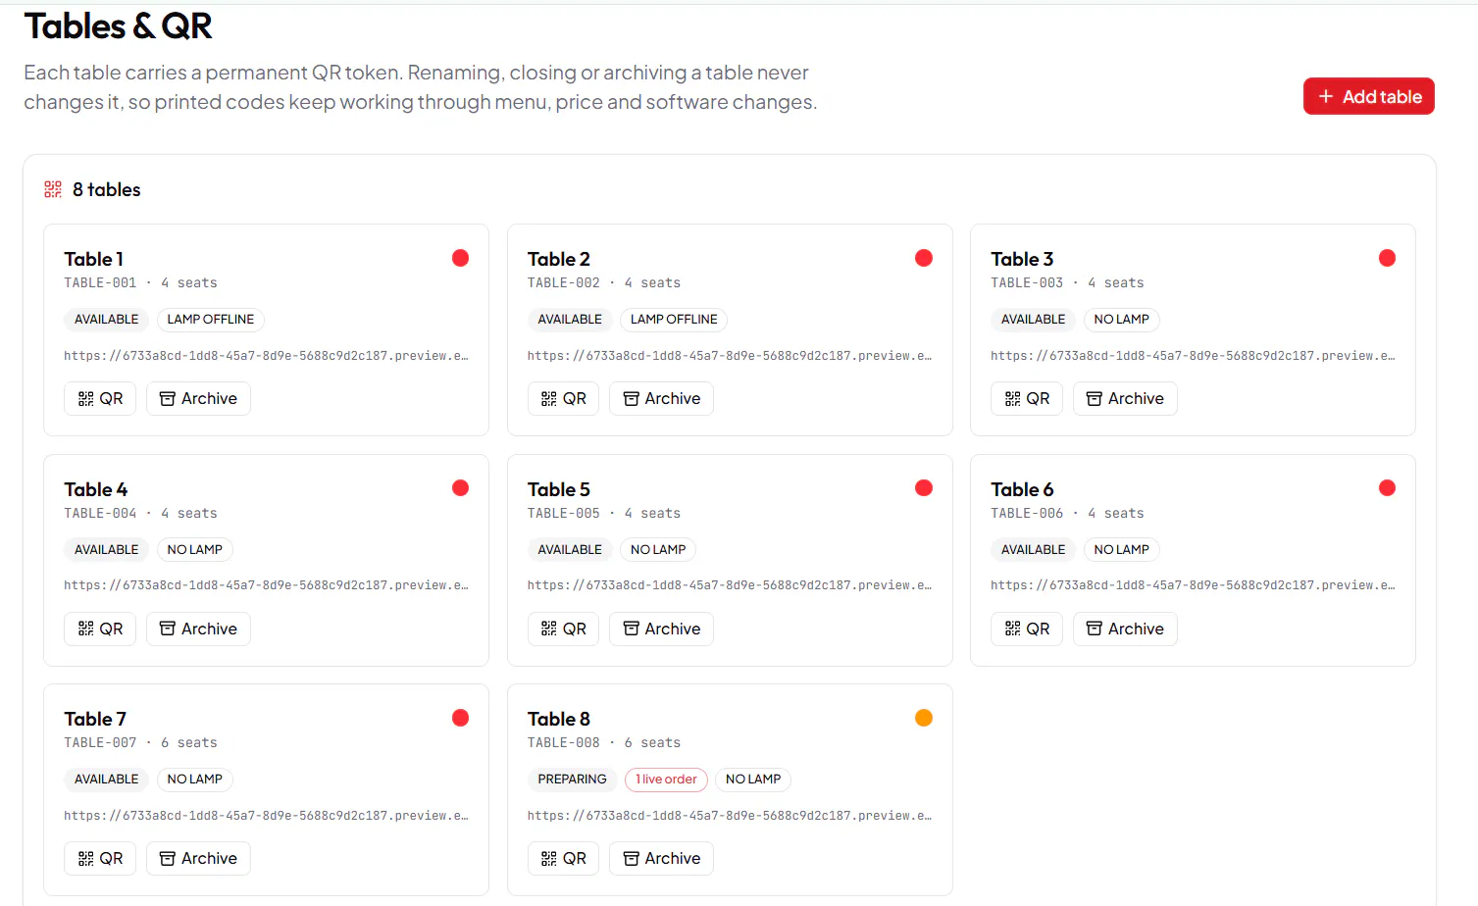Click the preview URL on Table 6
Image resolution: width=1478 pixels, height=906 pixels.
pos(1193,585)
